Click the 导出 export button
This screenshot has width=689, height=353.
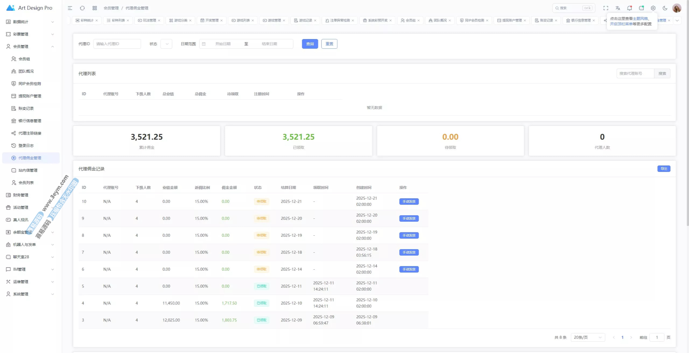pos(664,169)
